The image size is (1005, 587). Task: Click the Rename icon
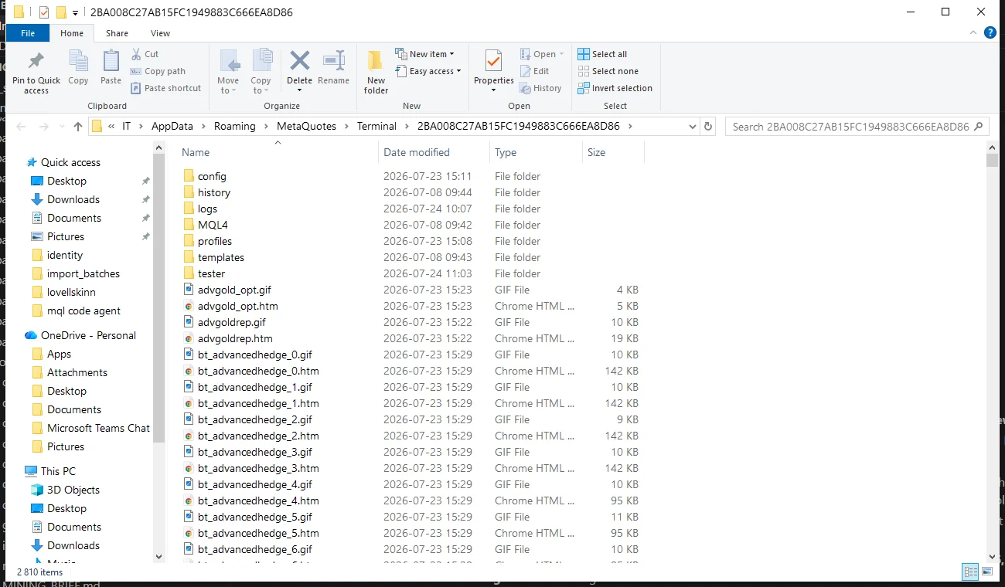[334, 60]
